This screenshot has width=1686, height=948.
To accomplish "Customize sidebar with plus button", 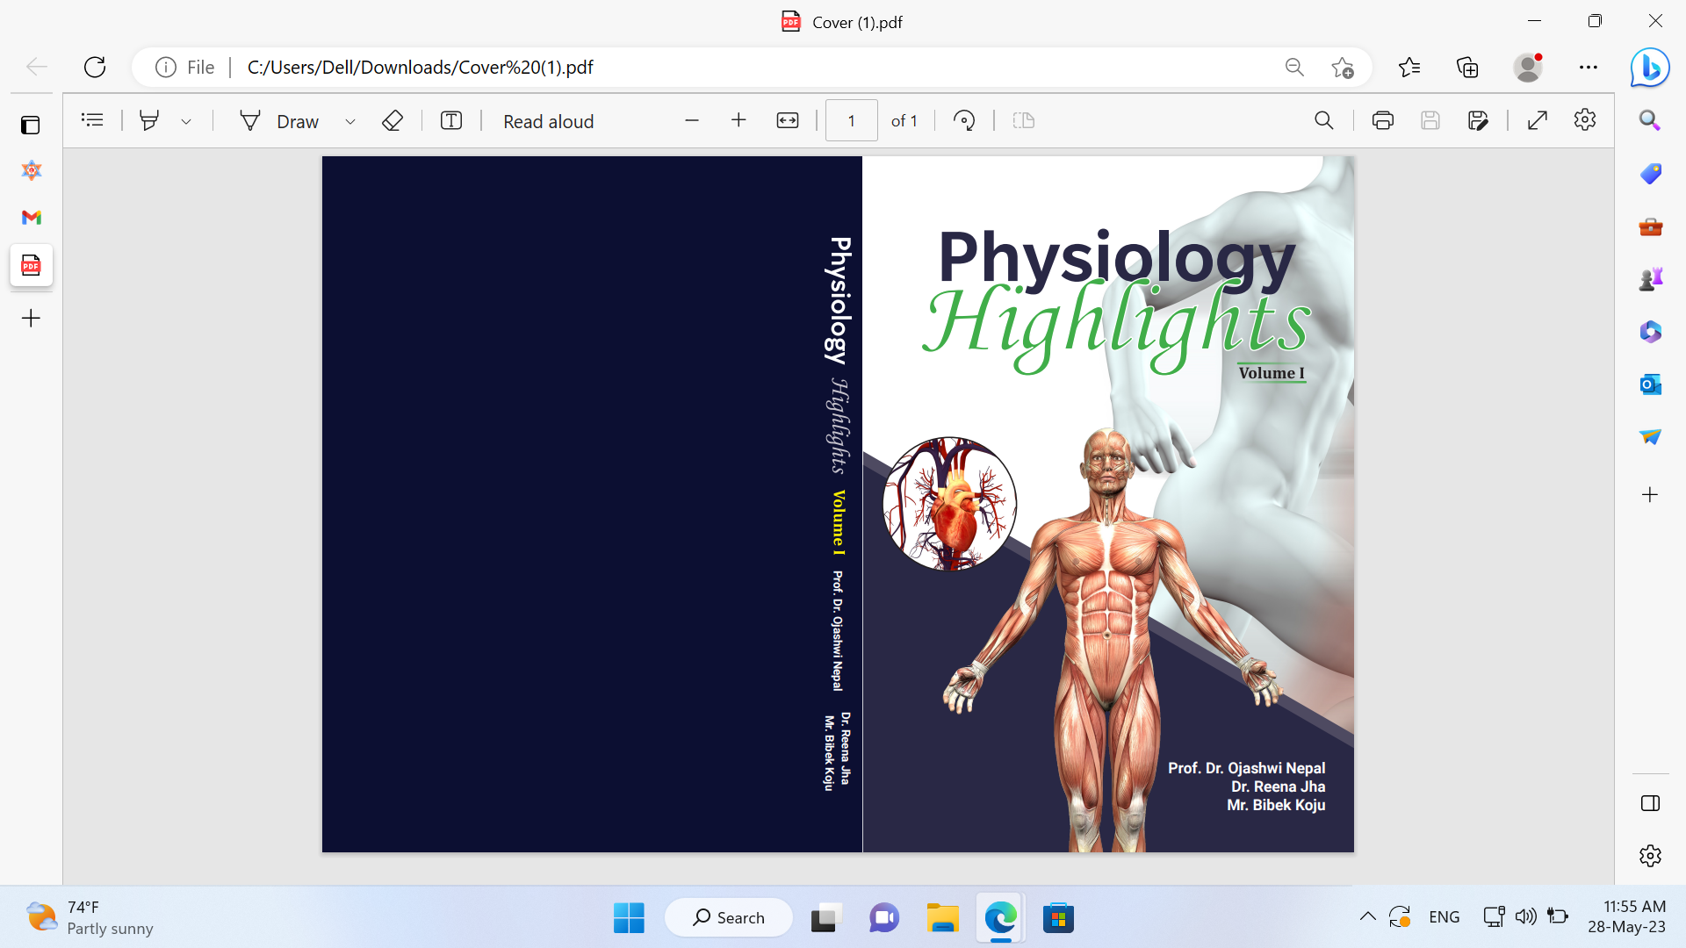I will pos(1650,495).
